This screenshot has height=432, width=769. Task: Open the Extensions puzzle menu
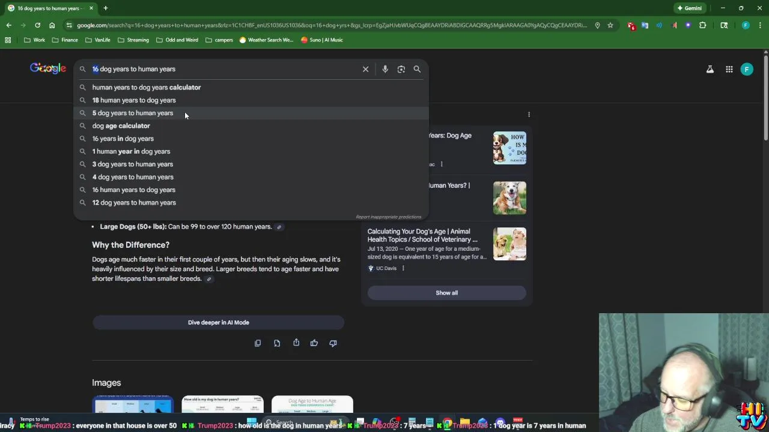[x=702, y=25]
